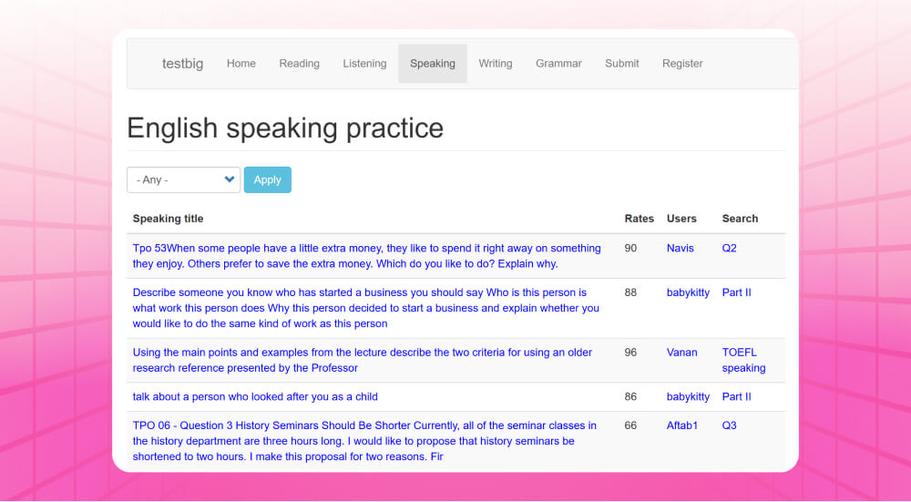This screenshot has width=911, height=502.
Task: Go to the Home menu item
Action: coord(241,64)
